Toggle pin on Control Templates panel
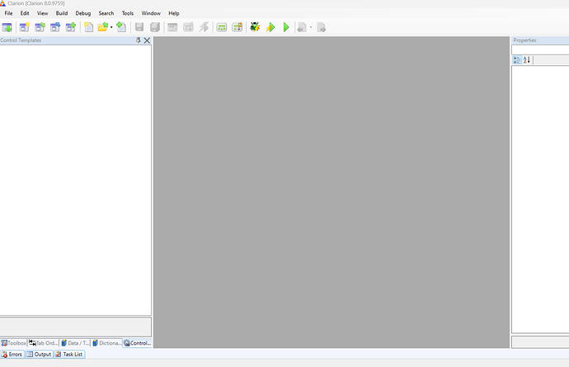This screenshot has width=569, height=367. tap(139, 40)
